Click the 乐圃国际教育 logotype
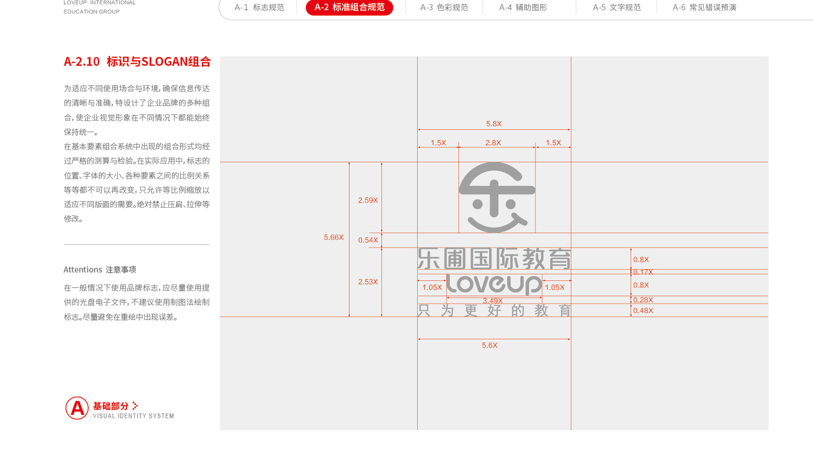This screenshot has width=814, height=457. (x=494, y=259)
